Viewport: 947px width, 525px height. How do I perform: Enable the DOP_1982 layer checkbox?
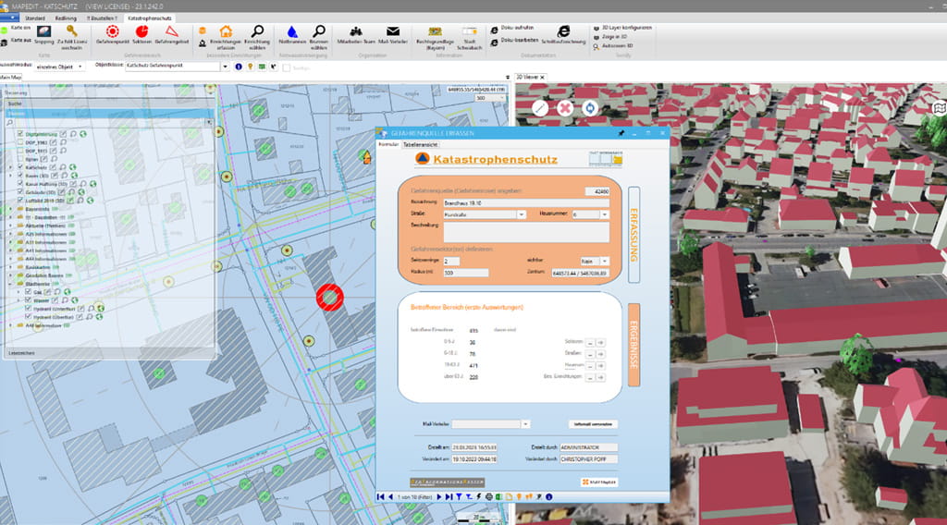[x=19, y=142]
